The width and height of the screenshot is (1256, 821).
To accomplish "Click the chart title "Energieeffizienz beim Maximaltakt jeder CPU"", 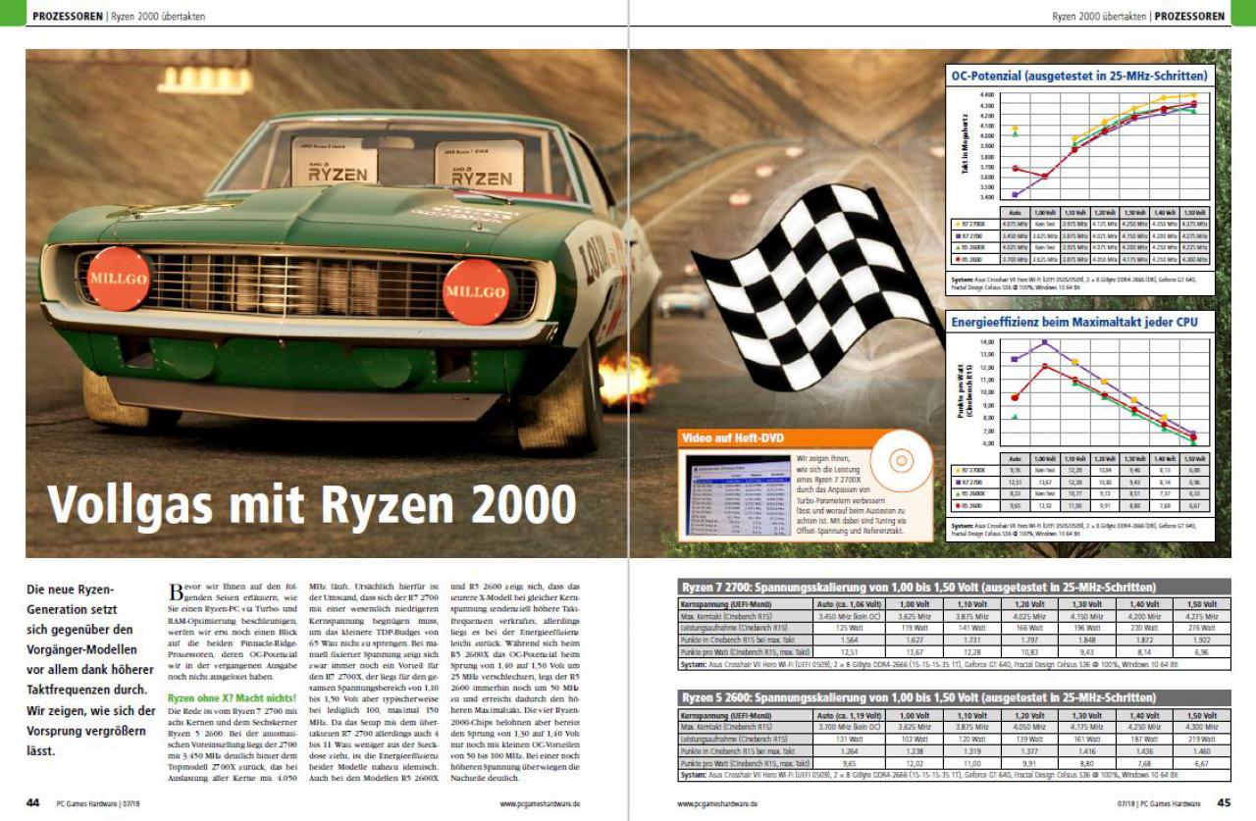I will click(x=1074, y=321).
